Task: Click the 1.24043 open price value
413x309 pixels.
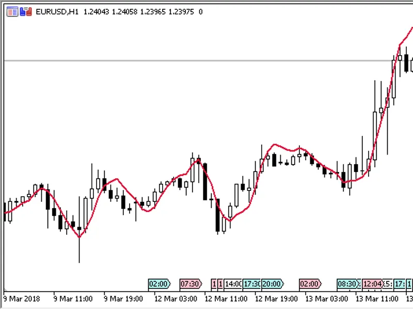Action: 96,12
